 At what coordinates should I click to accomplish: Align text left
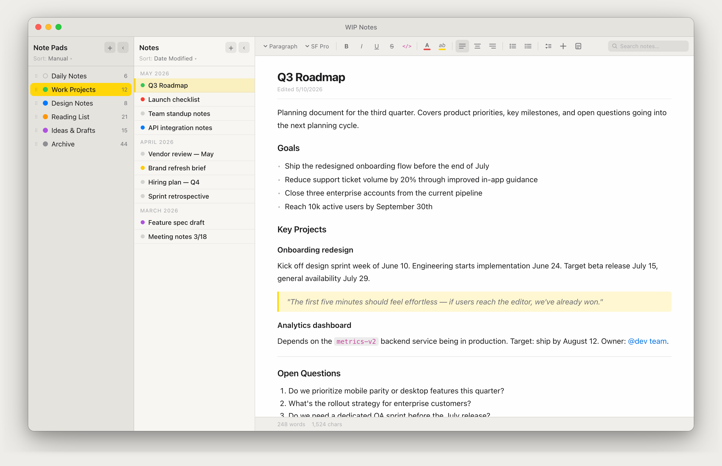(x=462, y=46)
